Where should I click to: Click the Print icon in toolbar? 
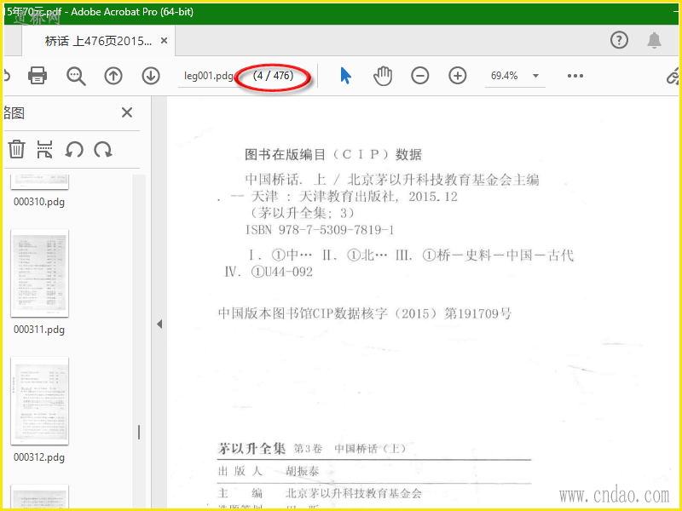38,76
